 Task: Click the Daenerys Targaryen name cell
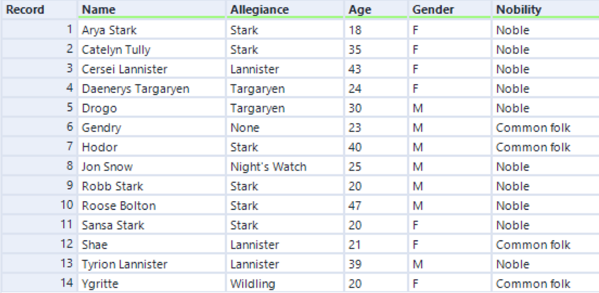click(152, 89)
